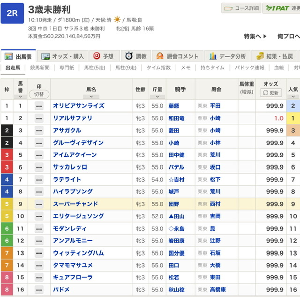The width and height of the screenshot is (300, 297).
Task: Toggle mark display with 切替 button
Action: pos(39,94)
